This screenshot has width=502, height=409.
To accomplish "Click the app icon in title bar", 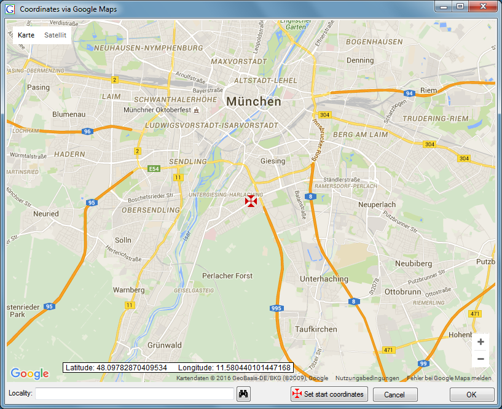I will pyautogui.click(x=10, y=9).
